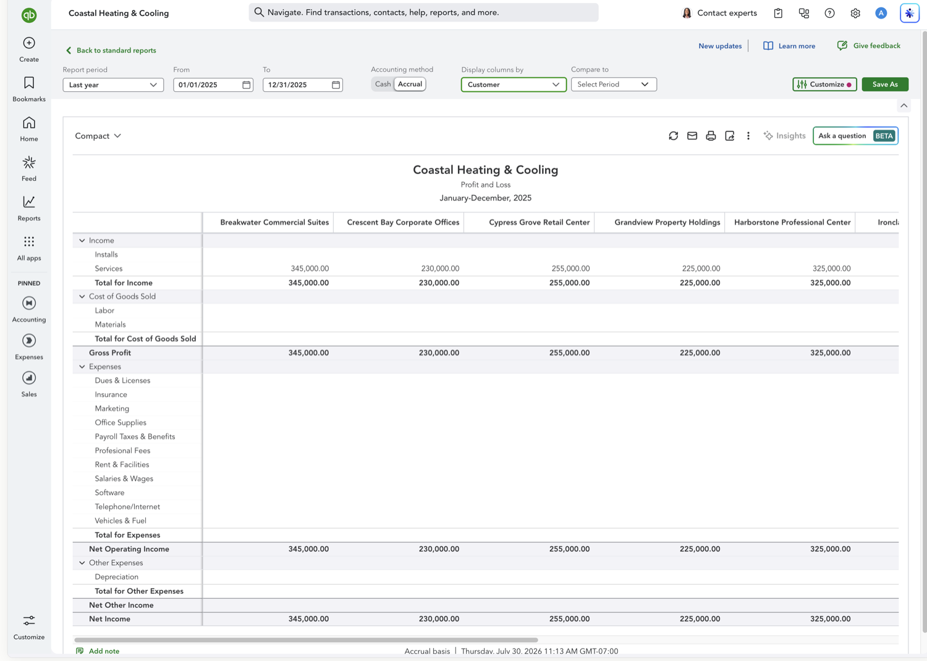Screen dimensions: 927x661
Task: Click the Vehicles & Fuel row label
Action: tap(121, 521)
